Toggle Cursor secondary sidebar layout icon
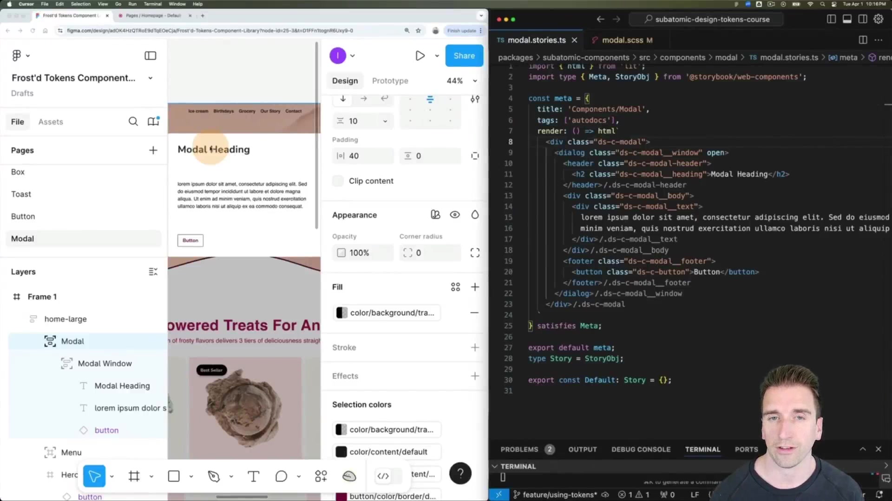This screenshot has width=892, height=501. 863,19
